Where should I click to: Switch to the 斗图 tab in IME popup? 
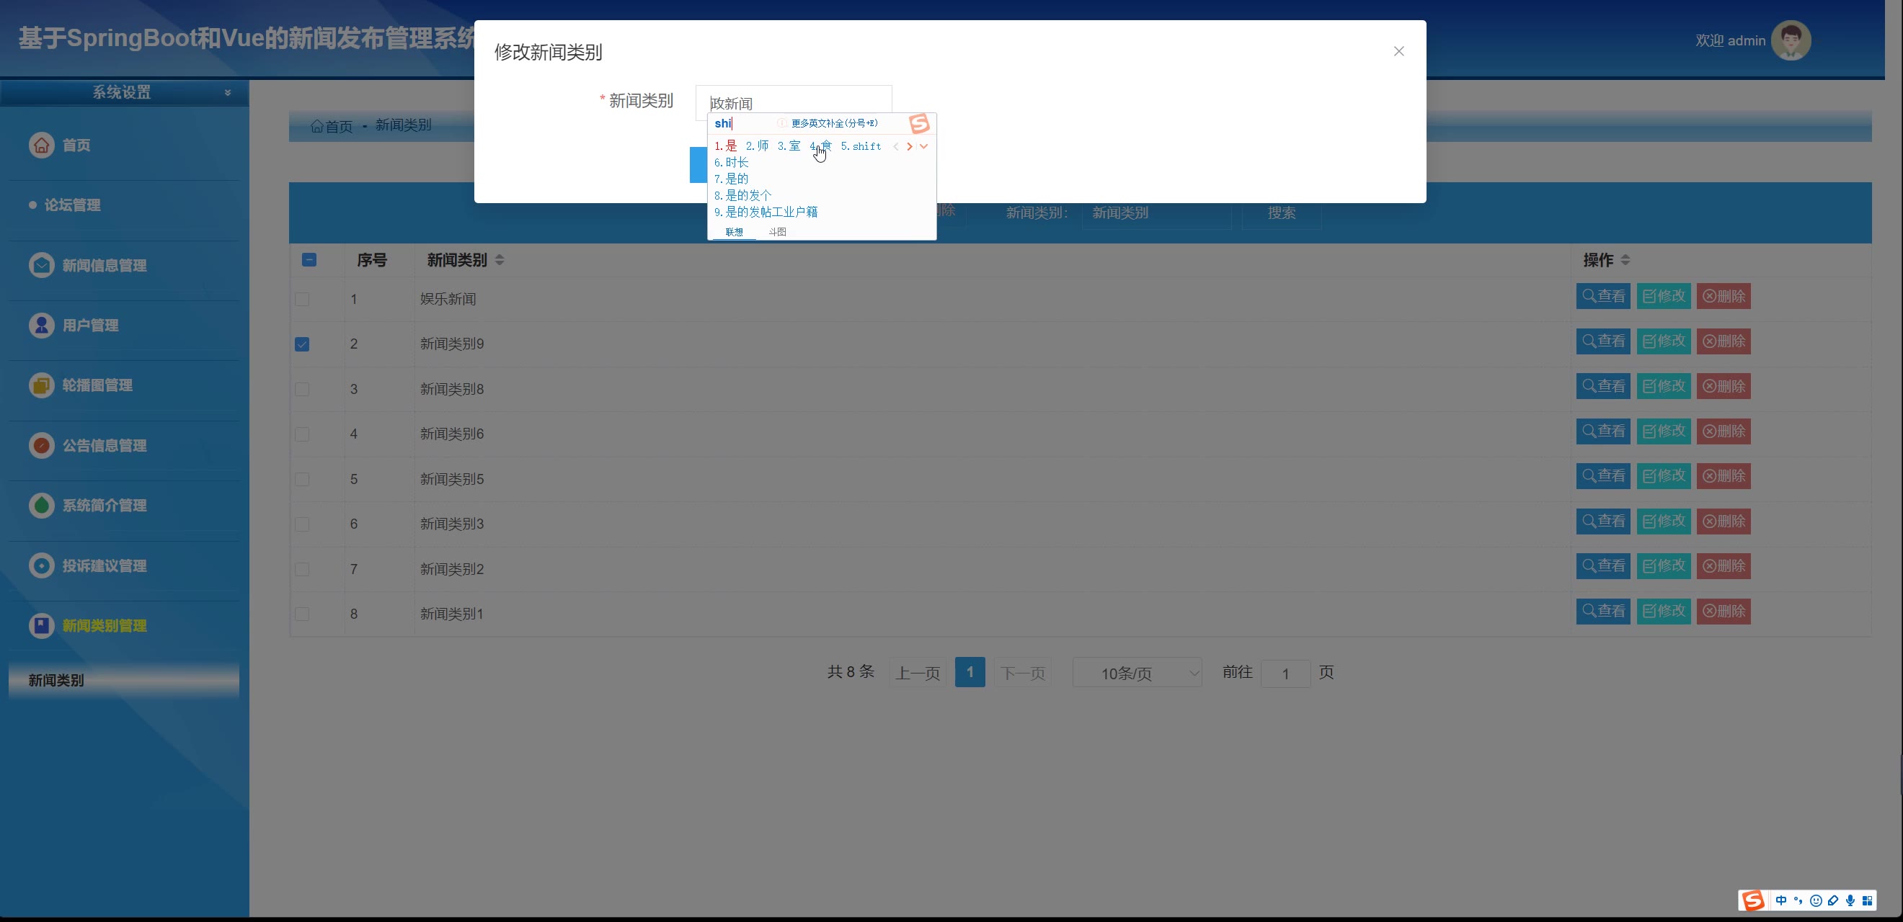(777, 232)
